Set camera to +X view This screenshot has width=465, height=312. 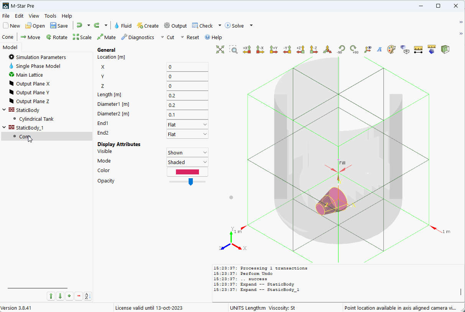(x=247, y=49)
